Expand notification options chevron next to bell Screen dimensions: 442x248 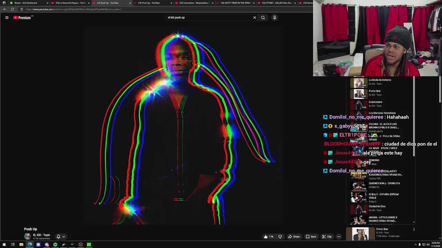pos(64,237)
